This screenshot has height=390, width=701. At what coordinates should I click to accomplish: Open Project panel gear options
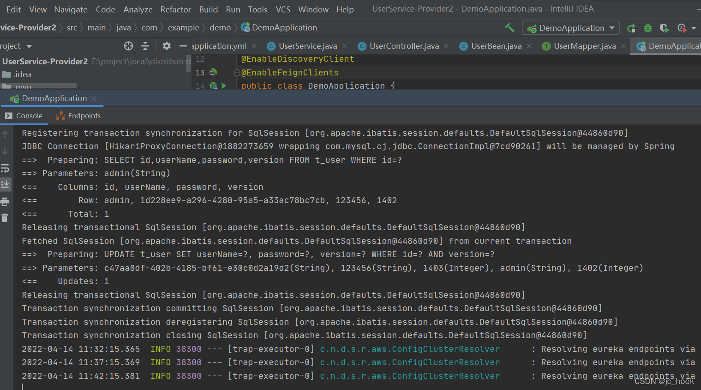point(167,46)
